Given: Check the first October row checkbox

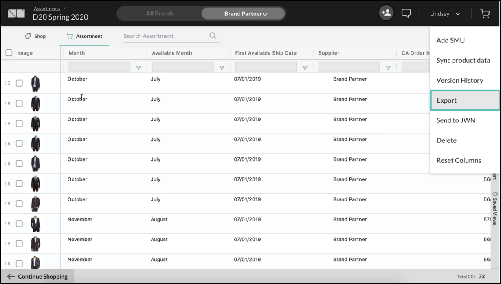Looking at the screenshot, I should coord(19,83).
